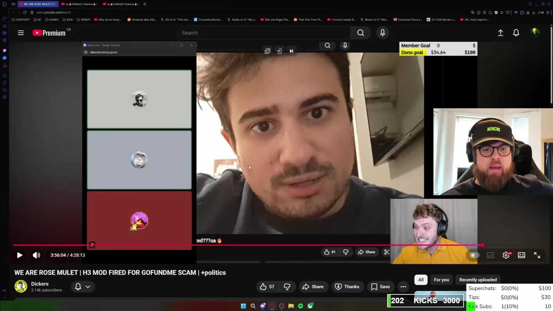Select the monkey avatar Discord tile

(x=139, y=160)
